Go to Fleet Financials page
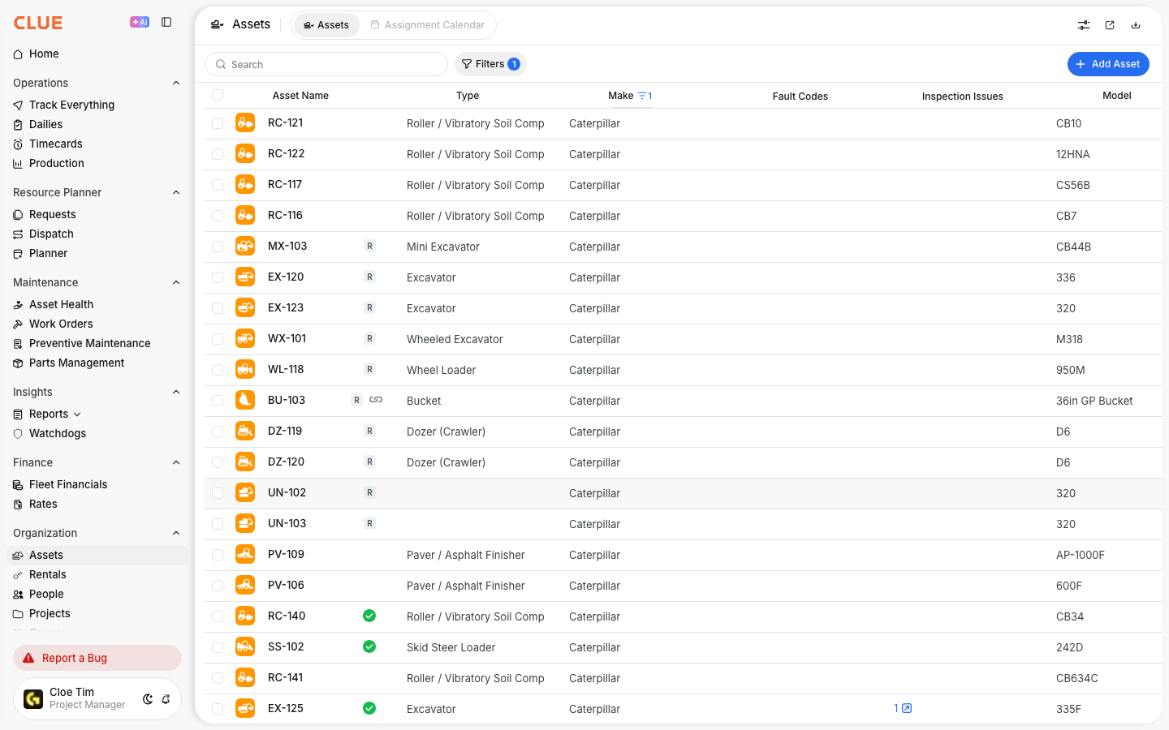The width and height of the screenshot is (1169, 730). tap(68, 484)
